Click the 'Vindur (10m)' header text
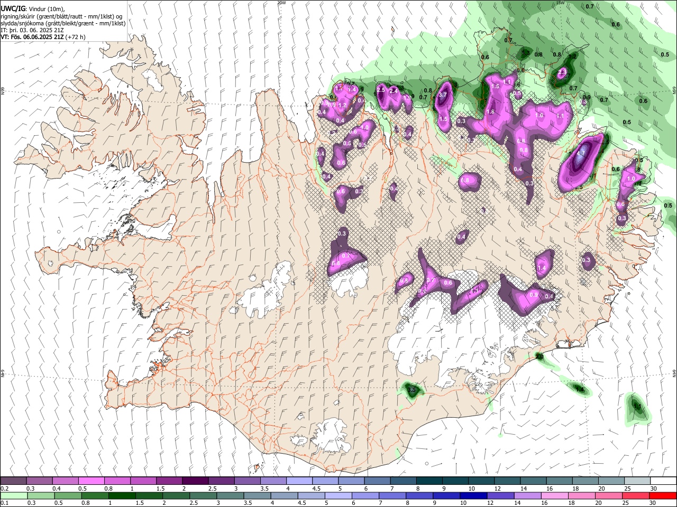The image size is (677, 507). tap(45, 9)
